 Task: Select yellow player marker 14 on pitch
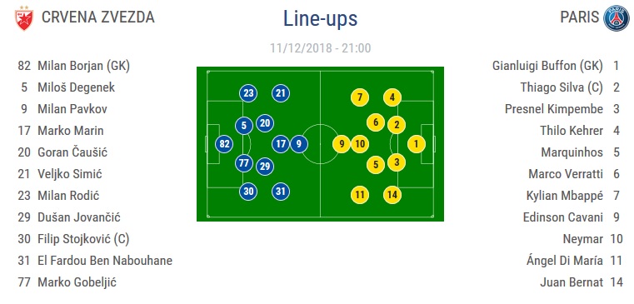click(x=392, y=195)
